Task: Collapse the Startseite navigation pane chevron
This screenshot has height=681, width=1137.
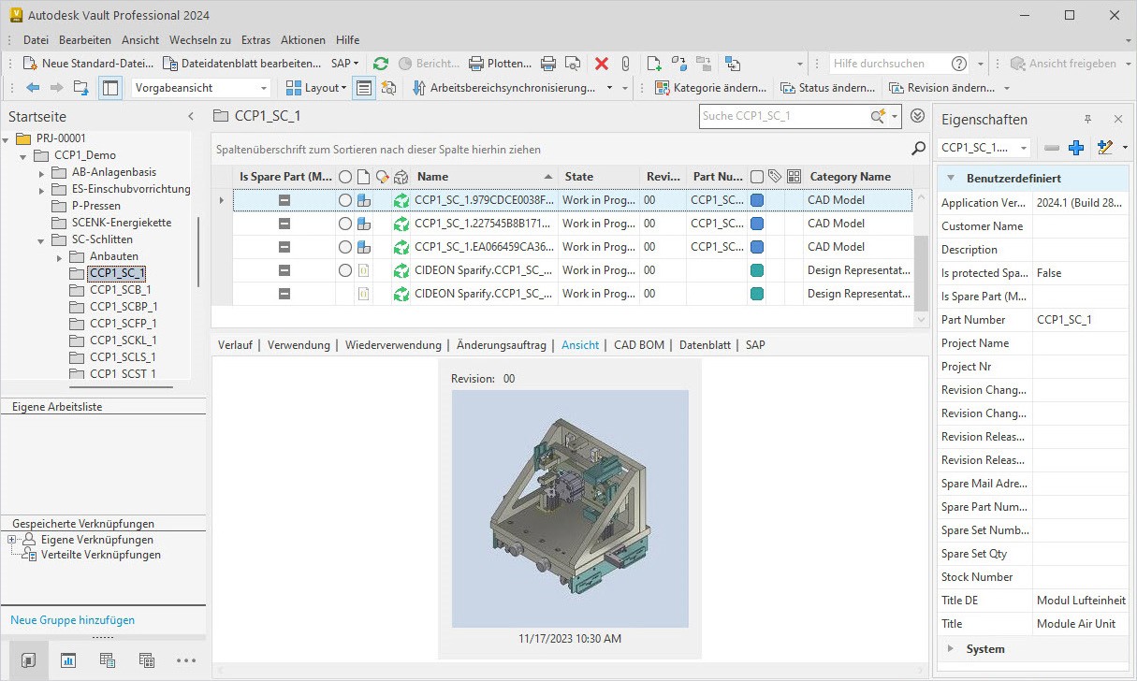Action: [191, 117]
